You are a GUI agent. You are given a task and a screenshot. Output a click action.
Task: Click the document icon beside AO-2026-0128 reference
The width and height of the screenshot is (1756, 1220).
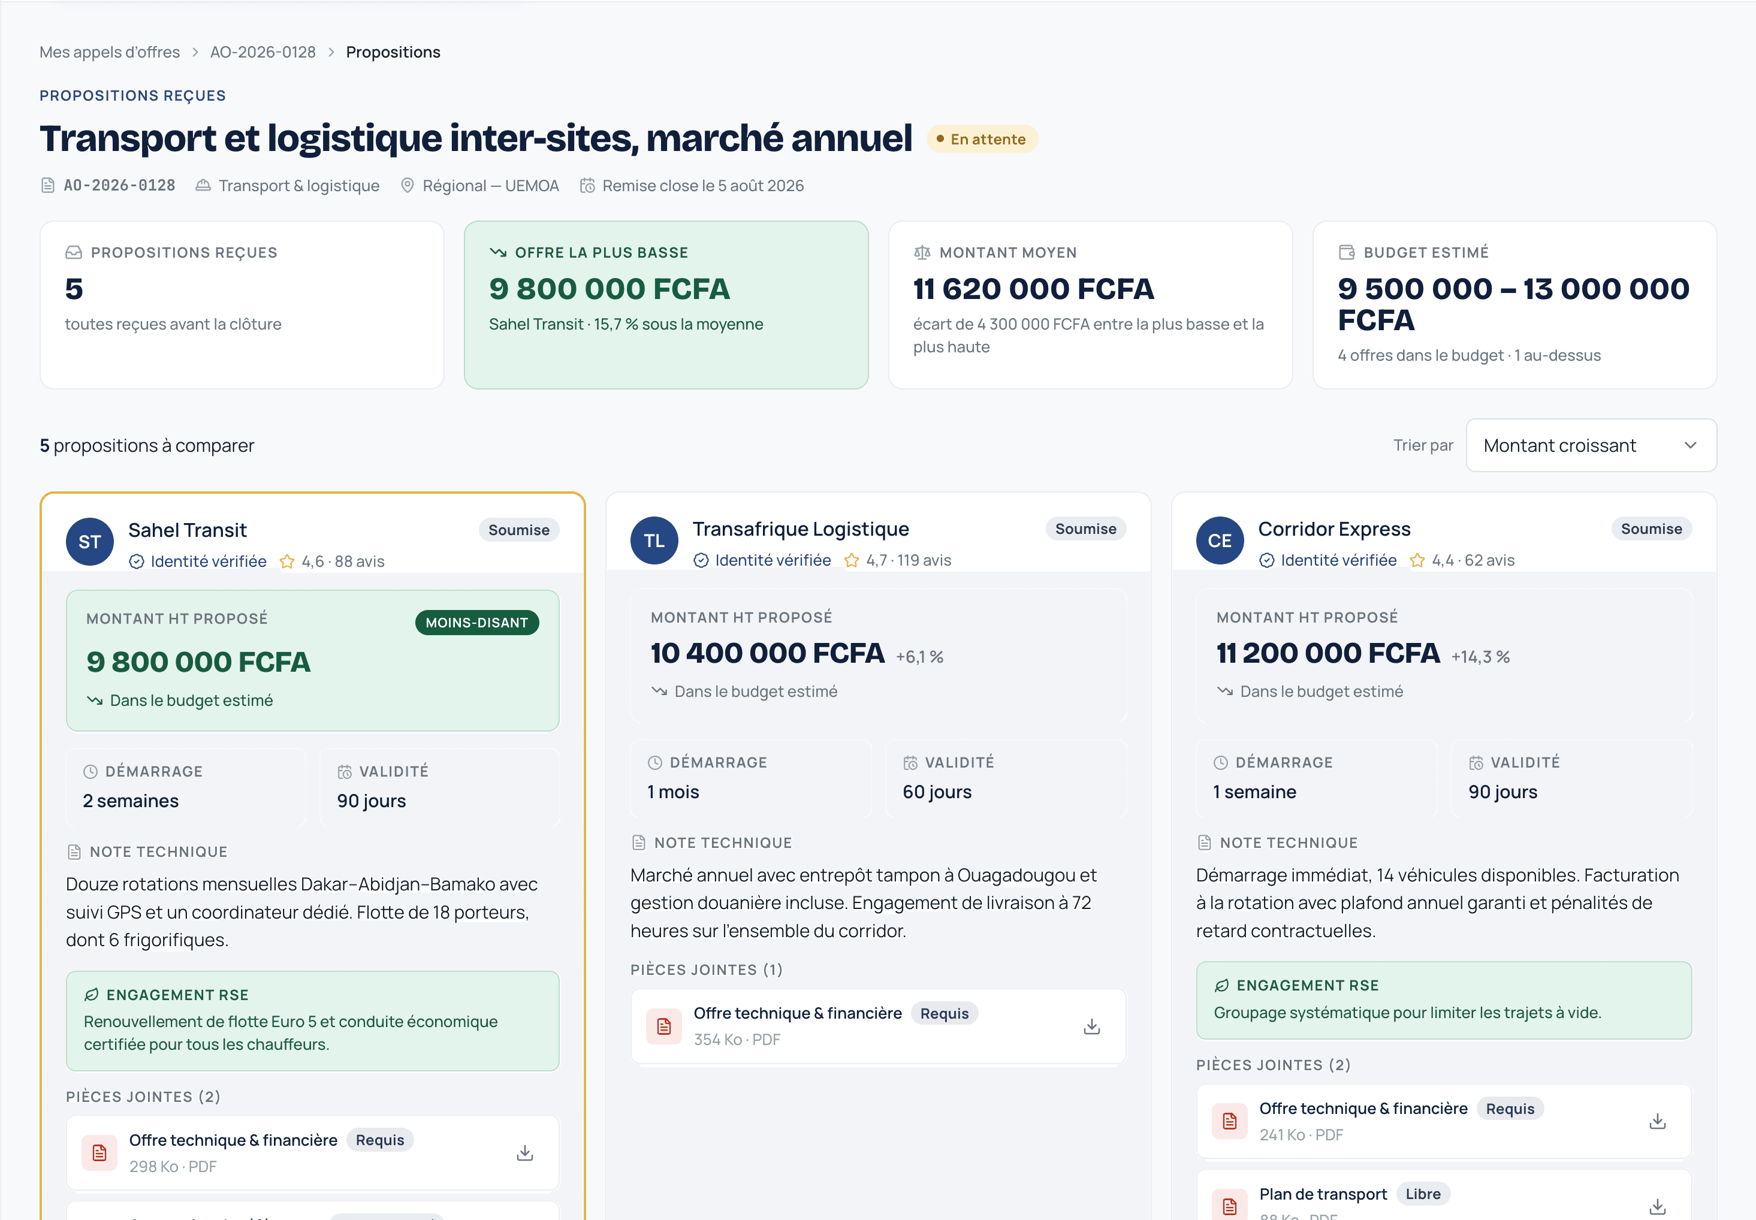click(x=48, y=186)
